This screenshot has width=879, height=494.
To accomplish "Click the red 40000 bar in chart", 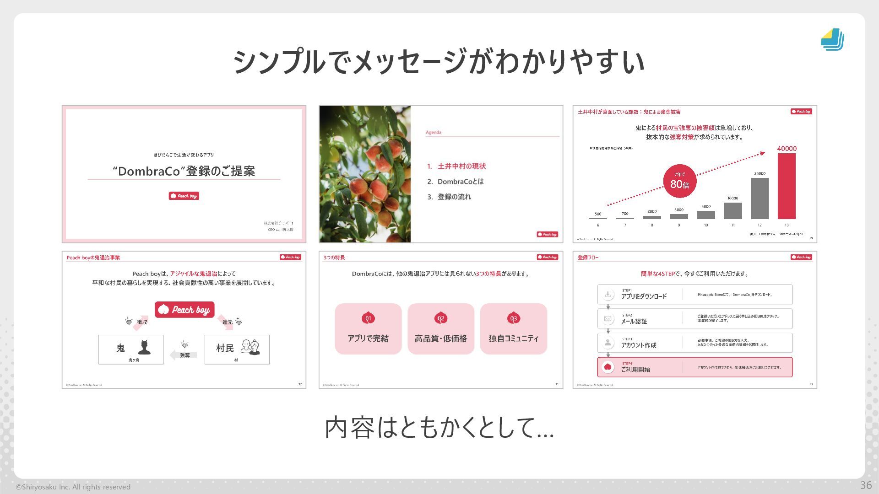I will tap(786, 186).
